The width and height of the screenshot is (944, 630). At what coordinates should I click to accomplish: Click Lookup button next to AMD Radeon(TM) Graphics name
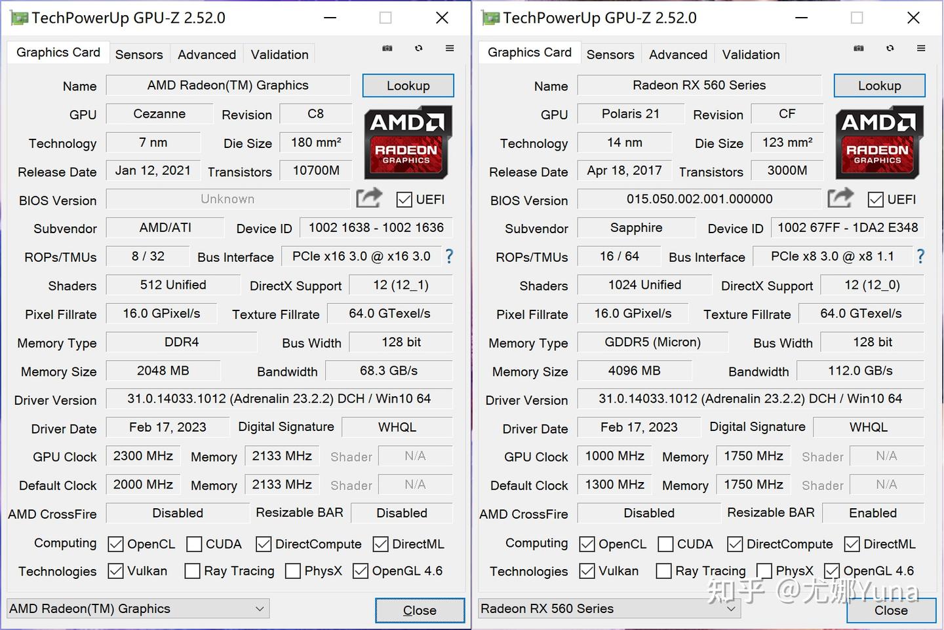[408, 86]
